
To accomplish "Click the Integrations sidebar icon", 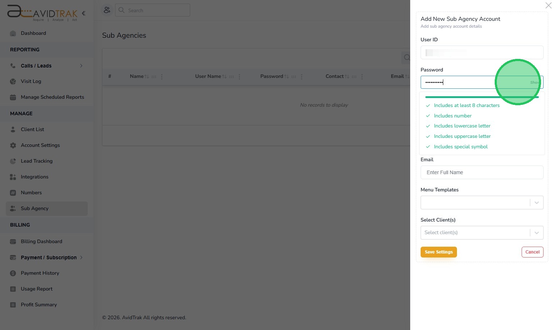I will (13, 177).
